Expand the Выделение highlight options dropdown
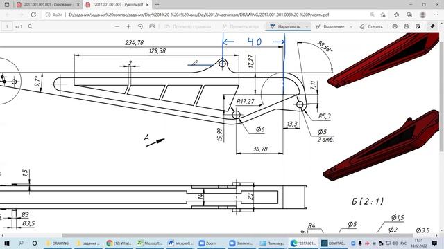444x249 pixels. pos(351,26)
